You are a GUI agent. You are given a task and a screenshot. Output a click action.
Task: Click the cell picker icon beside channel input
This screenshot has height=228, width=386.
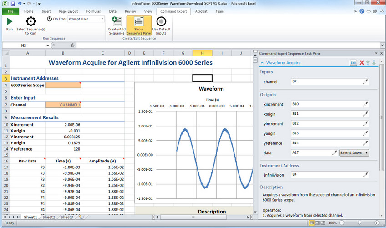(x=365, y=81)
